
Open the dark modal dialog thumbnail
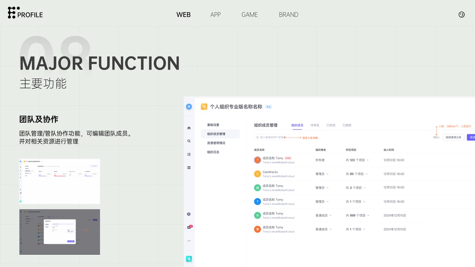(x=59, y=232)
